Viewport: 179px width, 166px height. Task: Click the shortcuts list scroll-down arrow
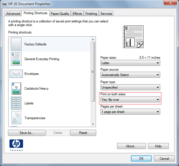click(x=93, y=124)
